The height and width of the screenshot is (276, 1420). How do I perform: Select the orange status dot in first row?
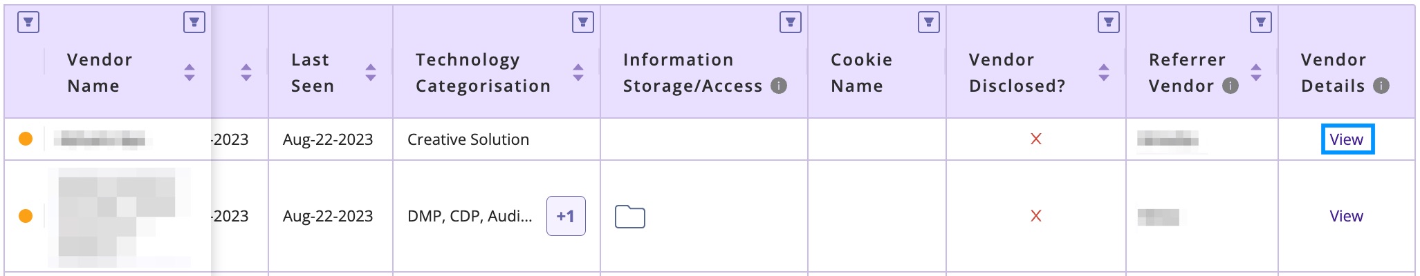coord(26,139)
